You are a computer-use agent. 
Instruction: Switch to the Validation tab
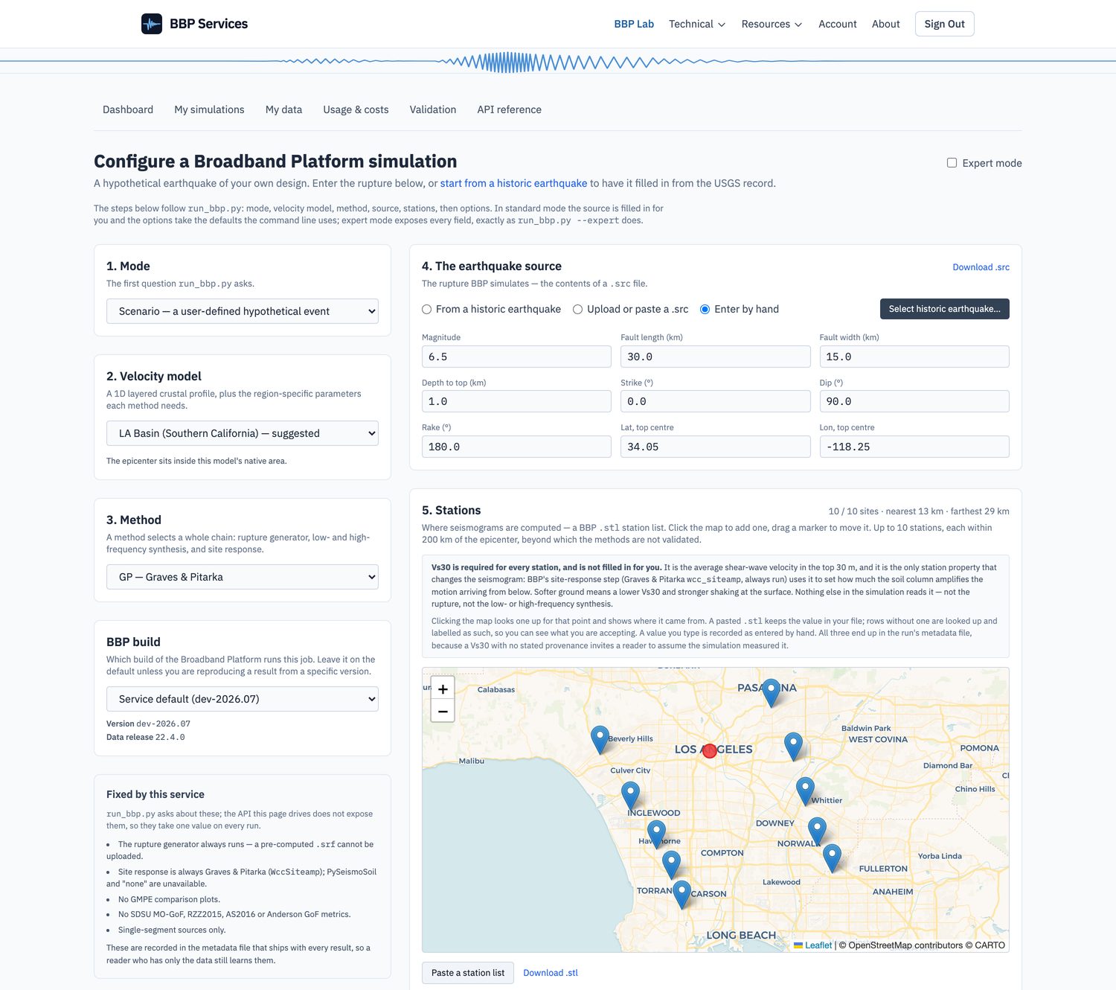pyautogui.click(x=433, y=109)
